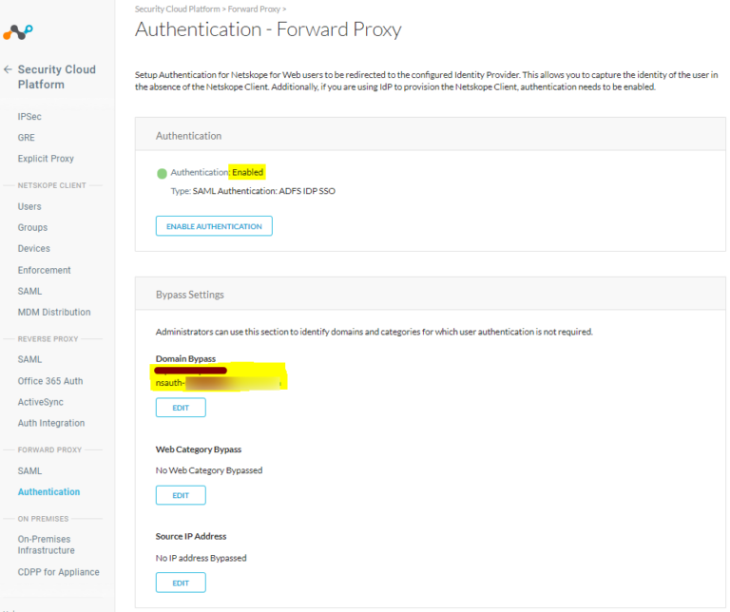Edit the Domain Bypass list

tap(181, 408)
